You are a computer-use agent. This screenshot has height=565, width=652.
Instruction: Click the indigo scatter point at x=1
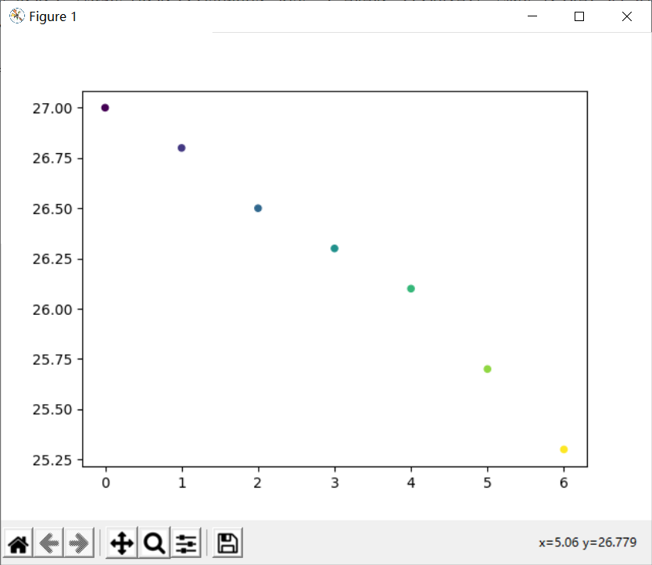click(181, 148)
